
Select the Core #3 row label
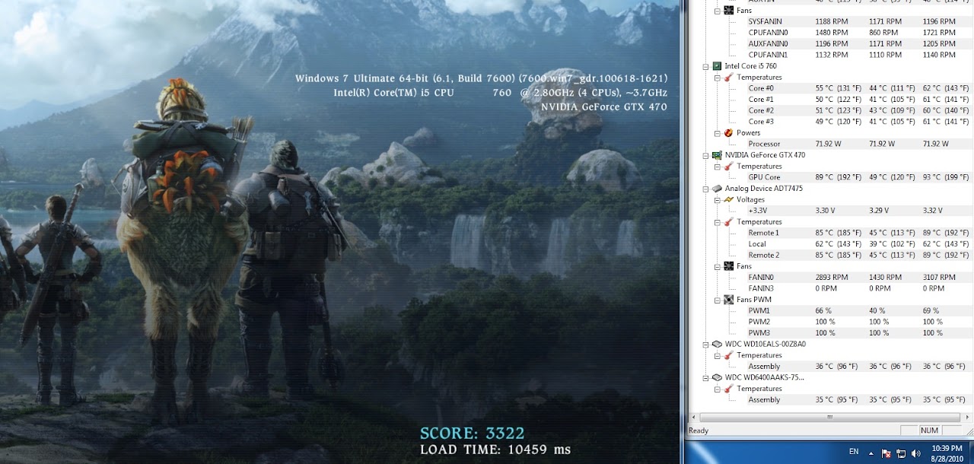tap(761, 122)
